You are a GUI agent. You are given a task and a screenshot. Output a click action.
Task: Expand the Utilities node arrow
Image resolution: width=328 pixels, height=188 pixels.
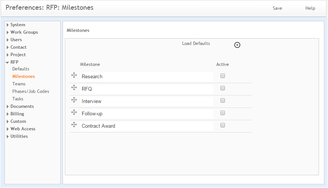pos(7,136)
